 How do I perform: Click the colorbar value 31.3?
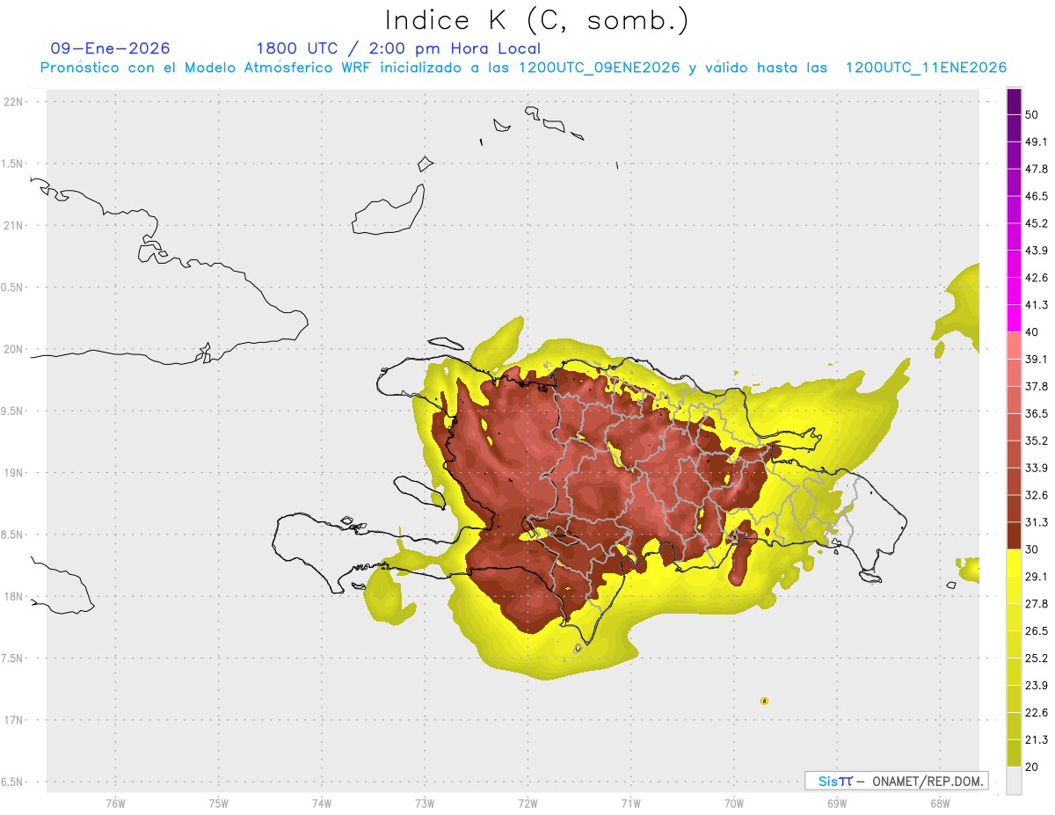click(1037, 522)
